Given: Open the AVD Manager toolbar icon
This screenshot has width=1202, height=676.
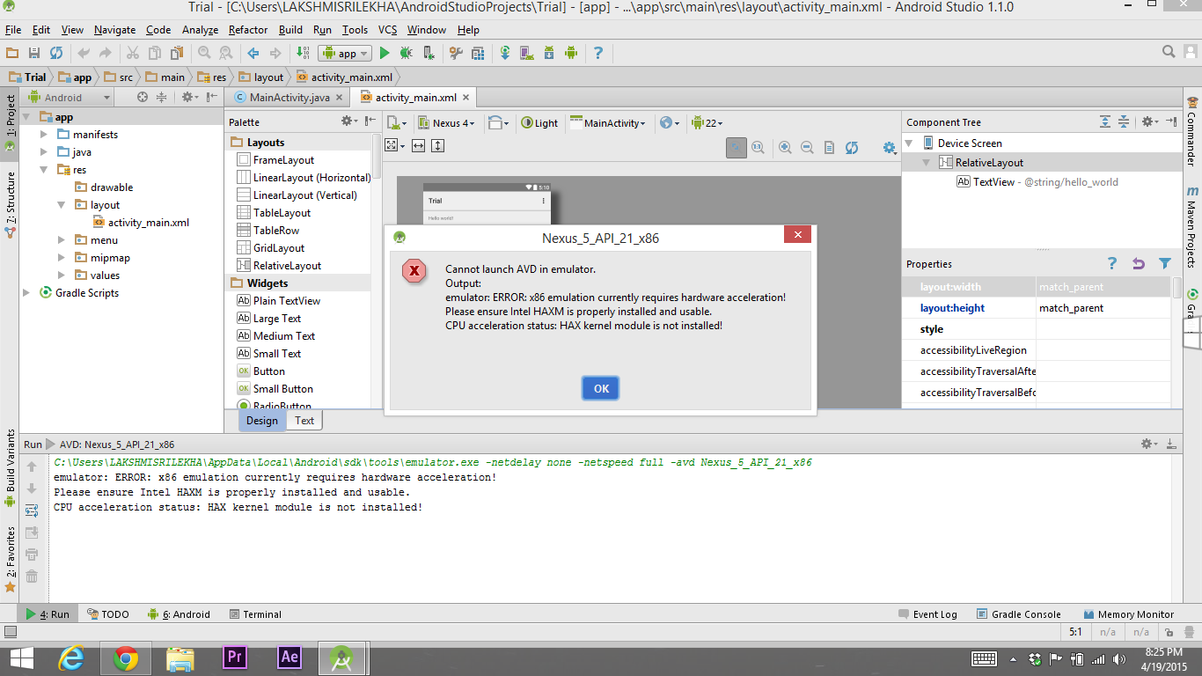Looking at the screenshot, I should [528, 53].
